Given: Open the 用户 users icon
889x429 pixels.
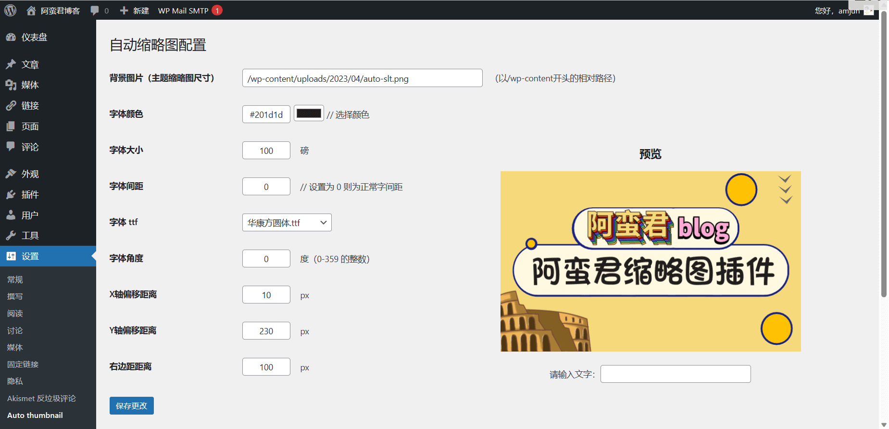Looking at the screenshot, I should pyautogui.click(x=11, y=215).
